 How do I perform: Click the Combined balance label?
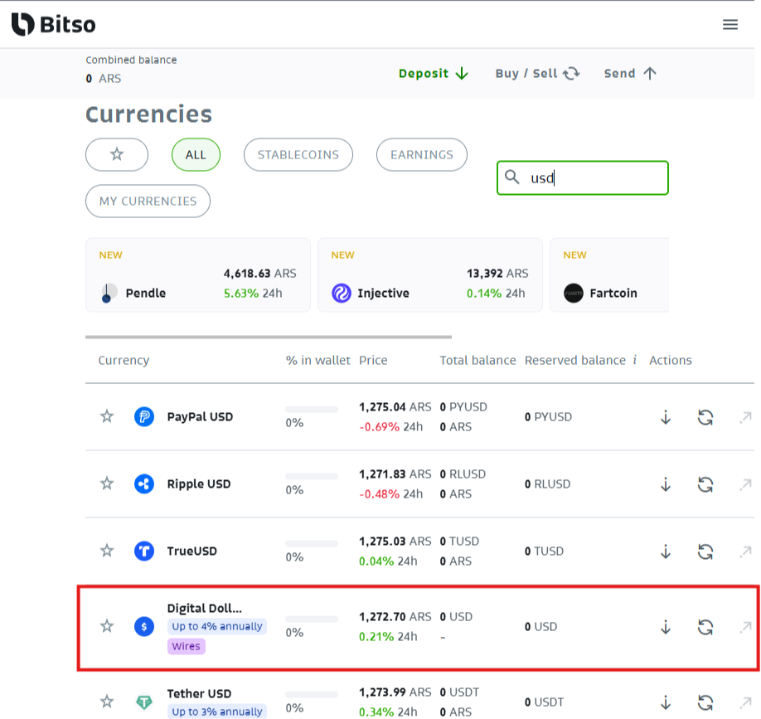click(x=131, y=60)
